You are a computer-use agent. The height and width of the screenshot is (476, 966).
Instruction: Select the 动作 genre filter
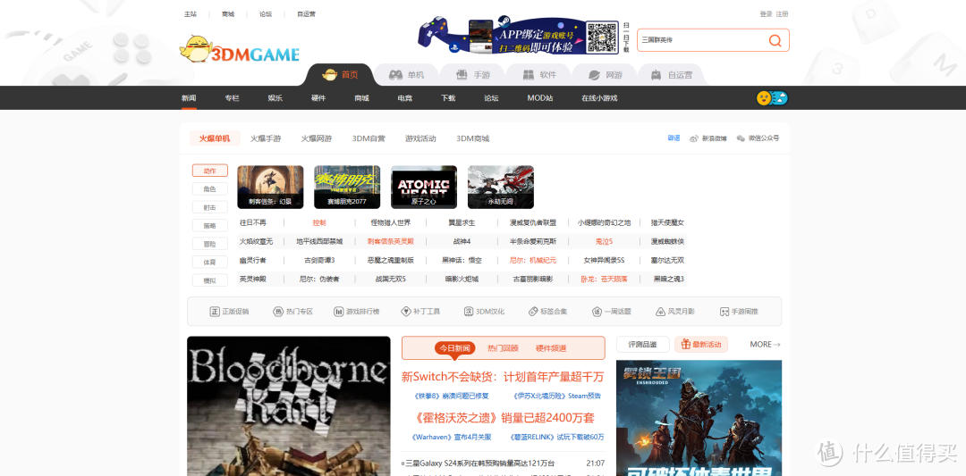coord(210,171)
